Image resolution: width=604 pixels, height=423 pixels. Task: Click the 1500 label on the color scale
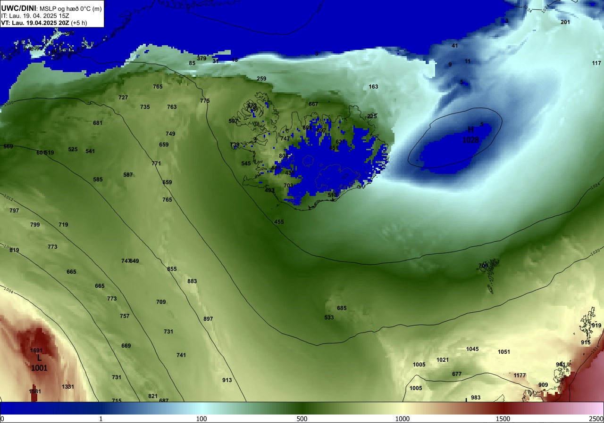(503, 419)
